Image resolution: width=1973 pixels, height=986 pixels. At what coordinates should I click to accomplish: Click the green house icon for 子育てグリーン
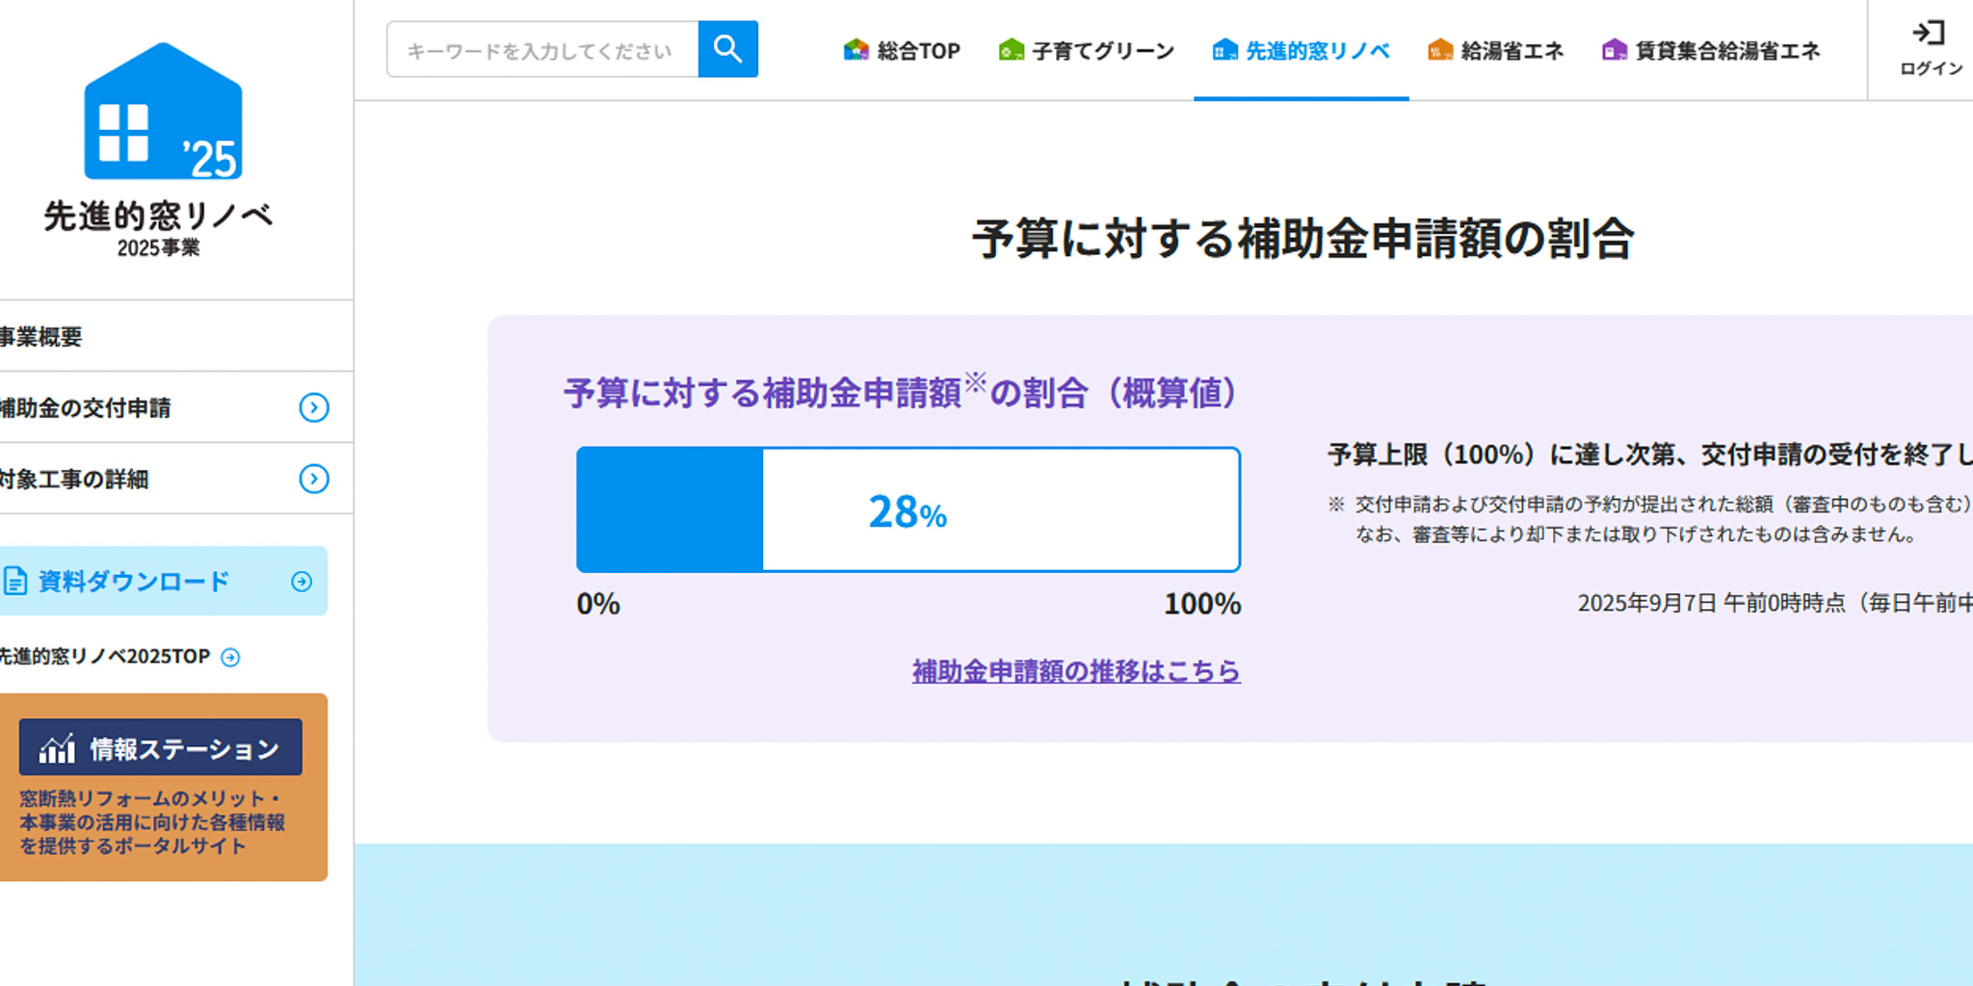(x=1011, y=50)
